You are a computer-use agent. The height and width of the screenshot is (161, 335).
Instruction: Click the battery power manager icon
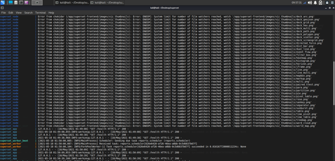click(320, 2)
